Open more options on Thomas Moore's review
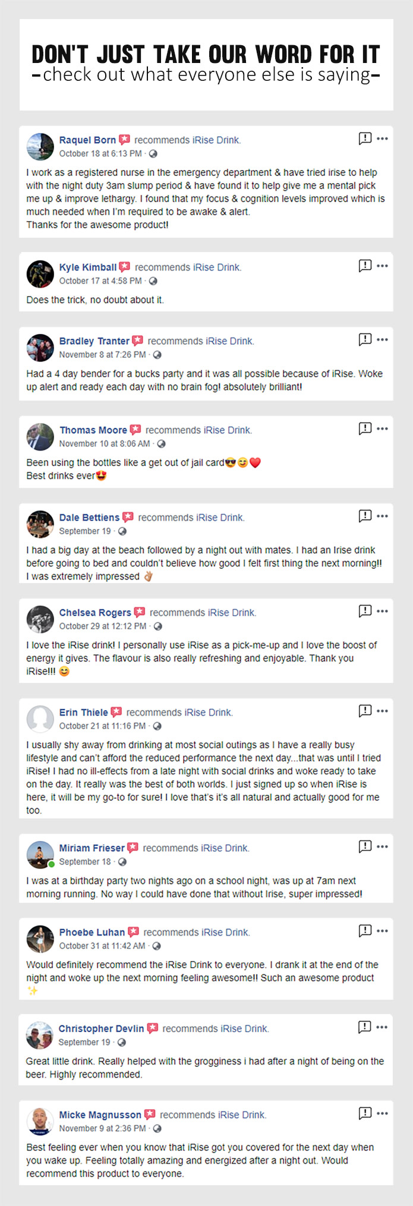 point(382,429)
